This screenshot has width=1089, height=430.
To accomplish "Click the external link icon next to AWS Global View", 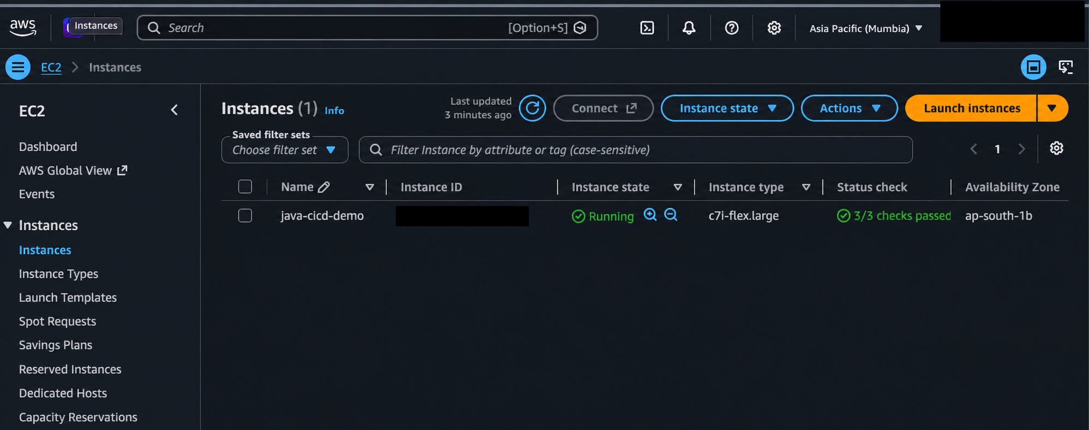I will click(x=122, y=170).
